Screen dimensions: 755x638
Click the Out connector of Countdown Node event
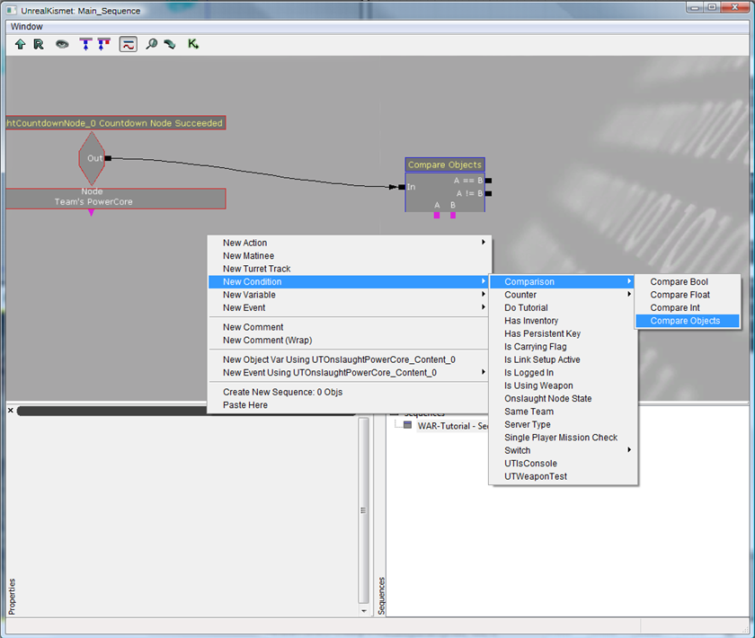109,158
